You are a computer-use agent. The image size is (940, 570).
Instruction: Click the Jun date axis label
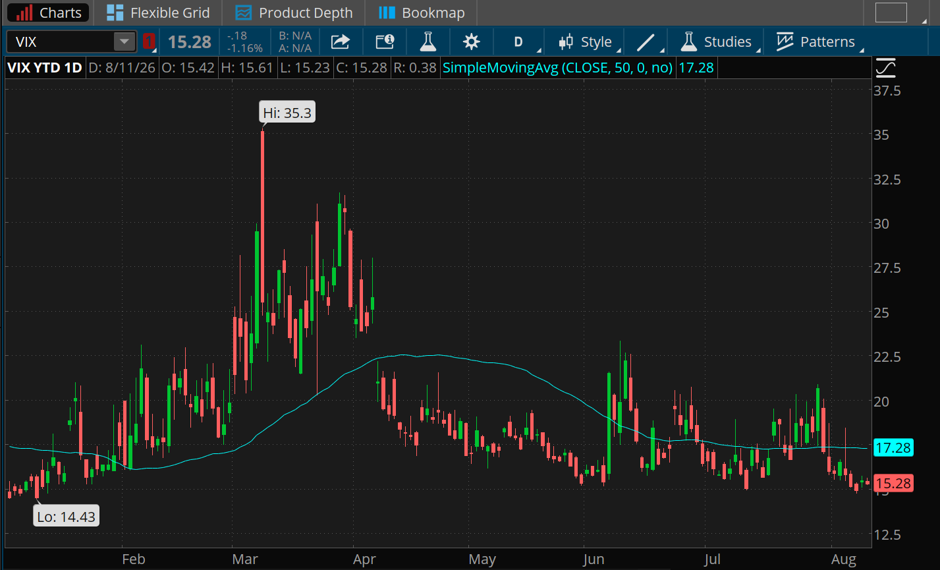[x=594, y=559]
